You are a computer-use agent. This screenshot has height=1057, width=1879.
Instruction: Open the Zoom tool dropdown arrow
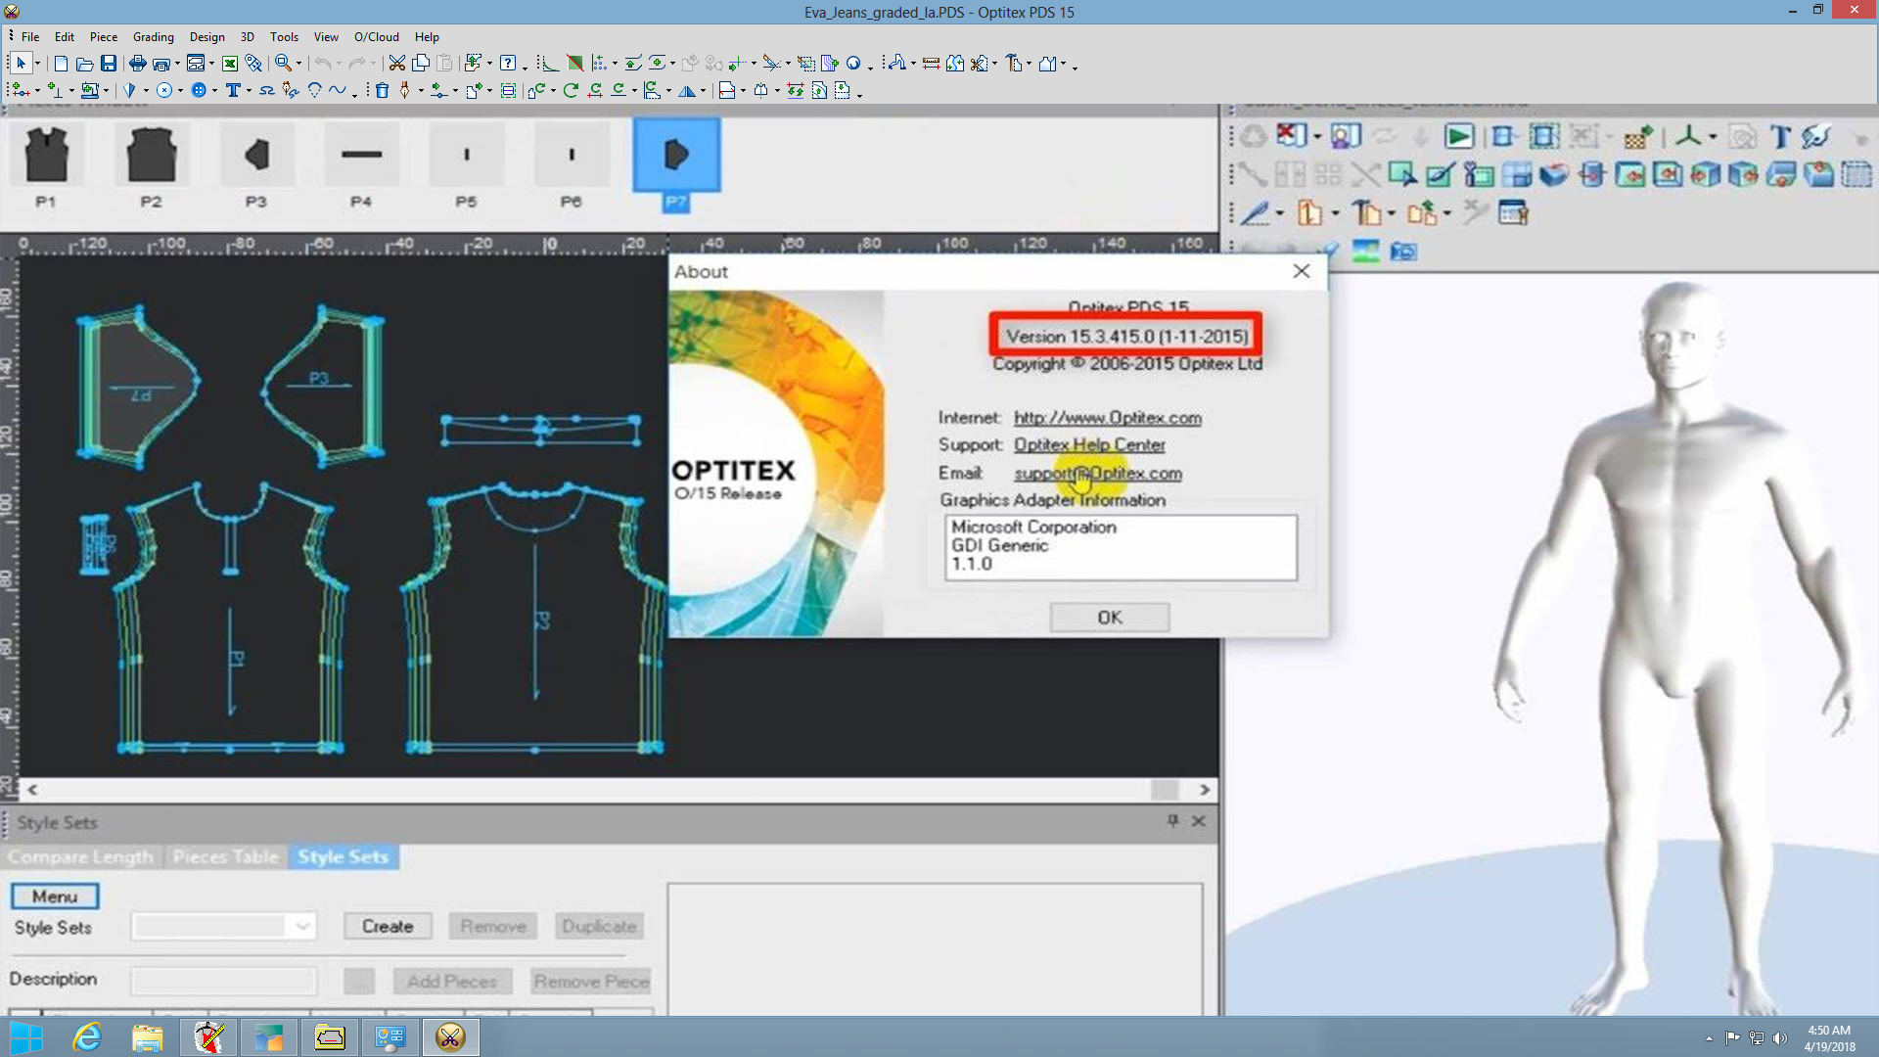(298, 65)
